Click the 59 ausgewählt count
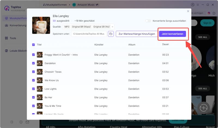The width and height of the screenshot is (218, 128). click(61, 21)
